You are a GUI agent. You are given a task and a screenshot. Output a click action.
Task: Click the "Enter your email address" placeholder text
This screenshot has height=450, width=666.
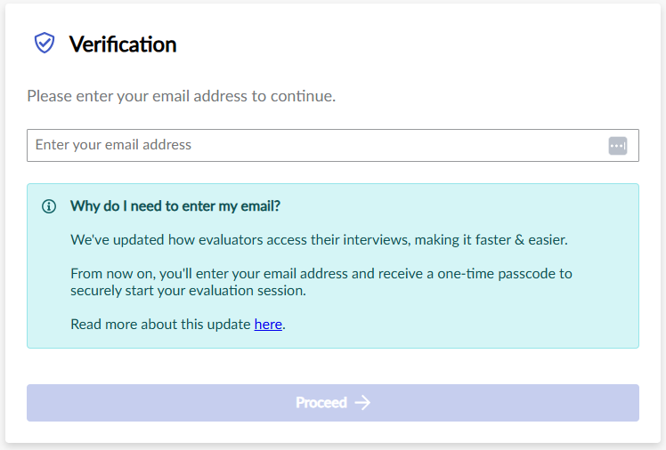(x=113, y=145)
